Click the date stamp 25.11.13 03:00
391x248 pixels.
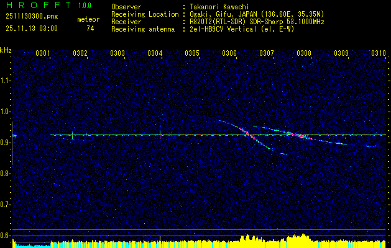pyautogui.click(x=32, y=29)
